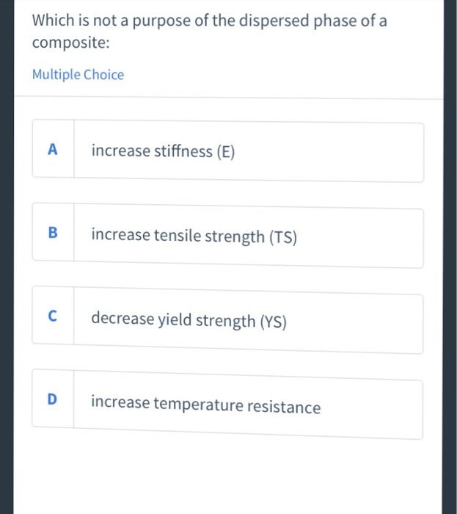Click the '(E)' abbreviation in option A
Image resolution: width=457 pixels, height=514 pixels.
pos(226,152)
